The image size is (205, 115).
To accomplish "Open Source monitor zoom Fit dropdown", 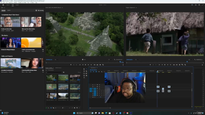I will point(57,60).
